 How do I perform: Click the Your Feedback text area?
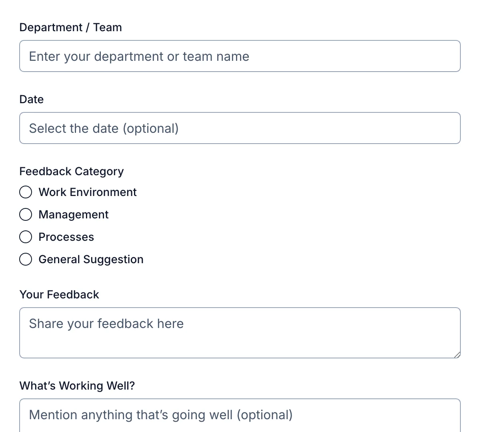[x=240, y=332]
